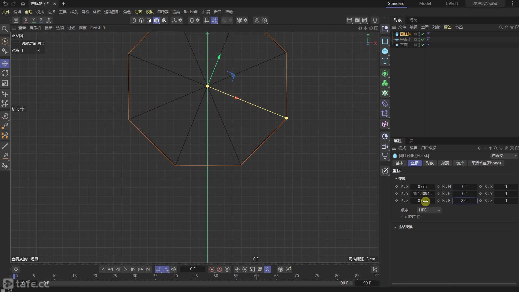Toggle Z axis lock

pyautogui.click(x=41, y=20)
